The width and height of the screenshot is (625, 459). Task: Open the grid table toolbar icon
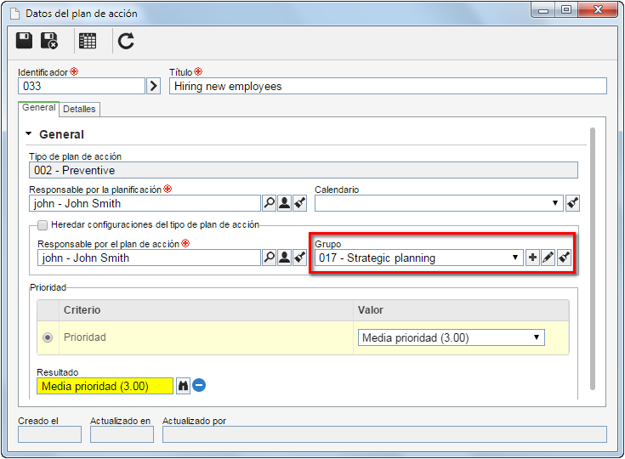(x=88, y=41)
